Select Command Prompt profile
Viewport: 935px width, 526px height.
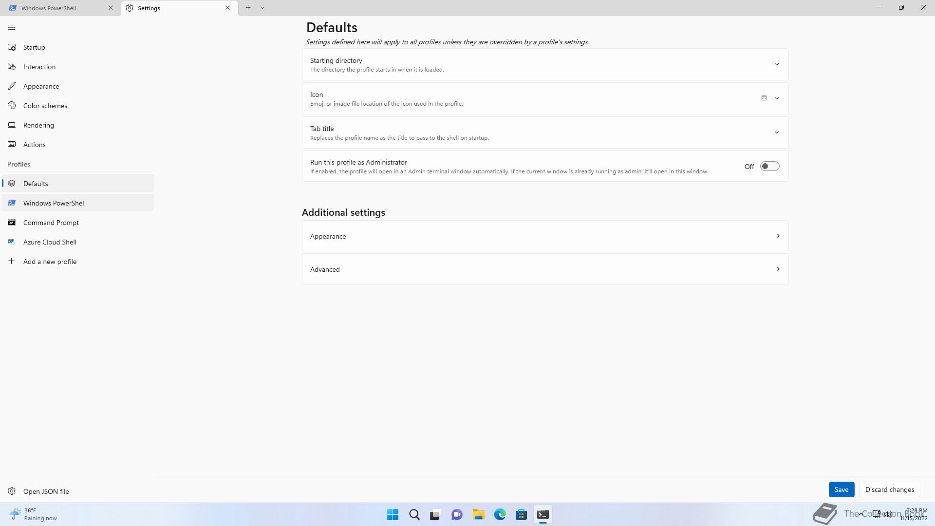(x=78, y=223)
